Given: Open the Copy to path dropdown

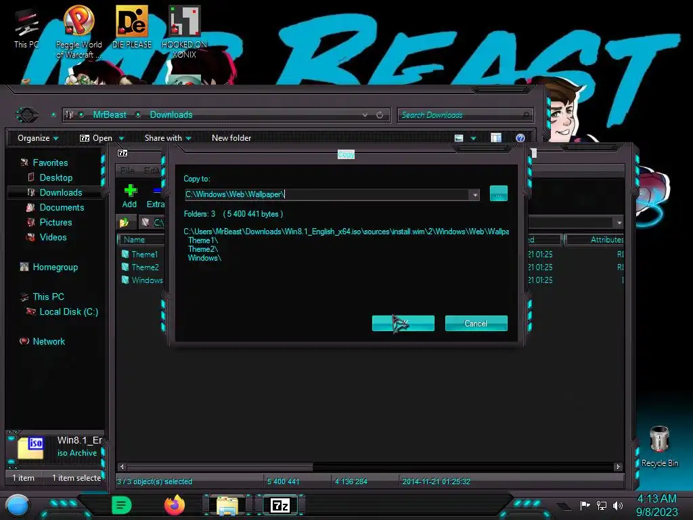Looking at the screenshot, I should [x=474, y=194].
